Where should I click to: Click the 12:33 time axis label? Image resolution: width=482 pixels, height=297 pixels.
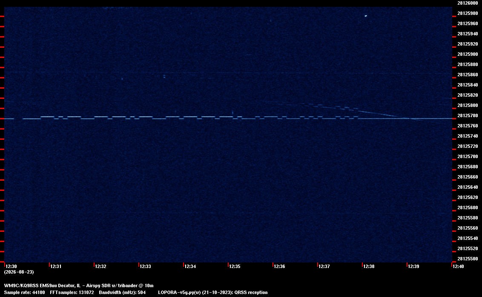(x=145, y=266)
